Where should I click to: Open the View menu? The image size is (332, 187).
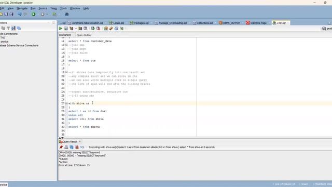point(10,8)
